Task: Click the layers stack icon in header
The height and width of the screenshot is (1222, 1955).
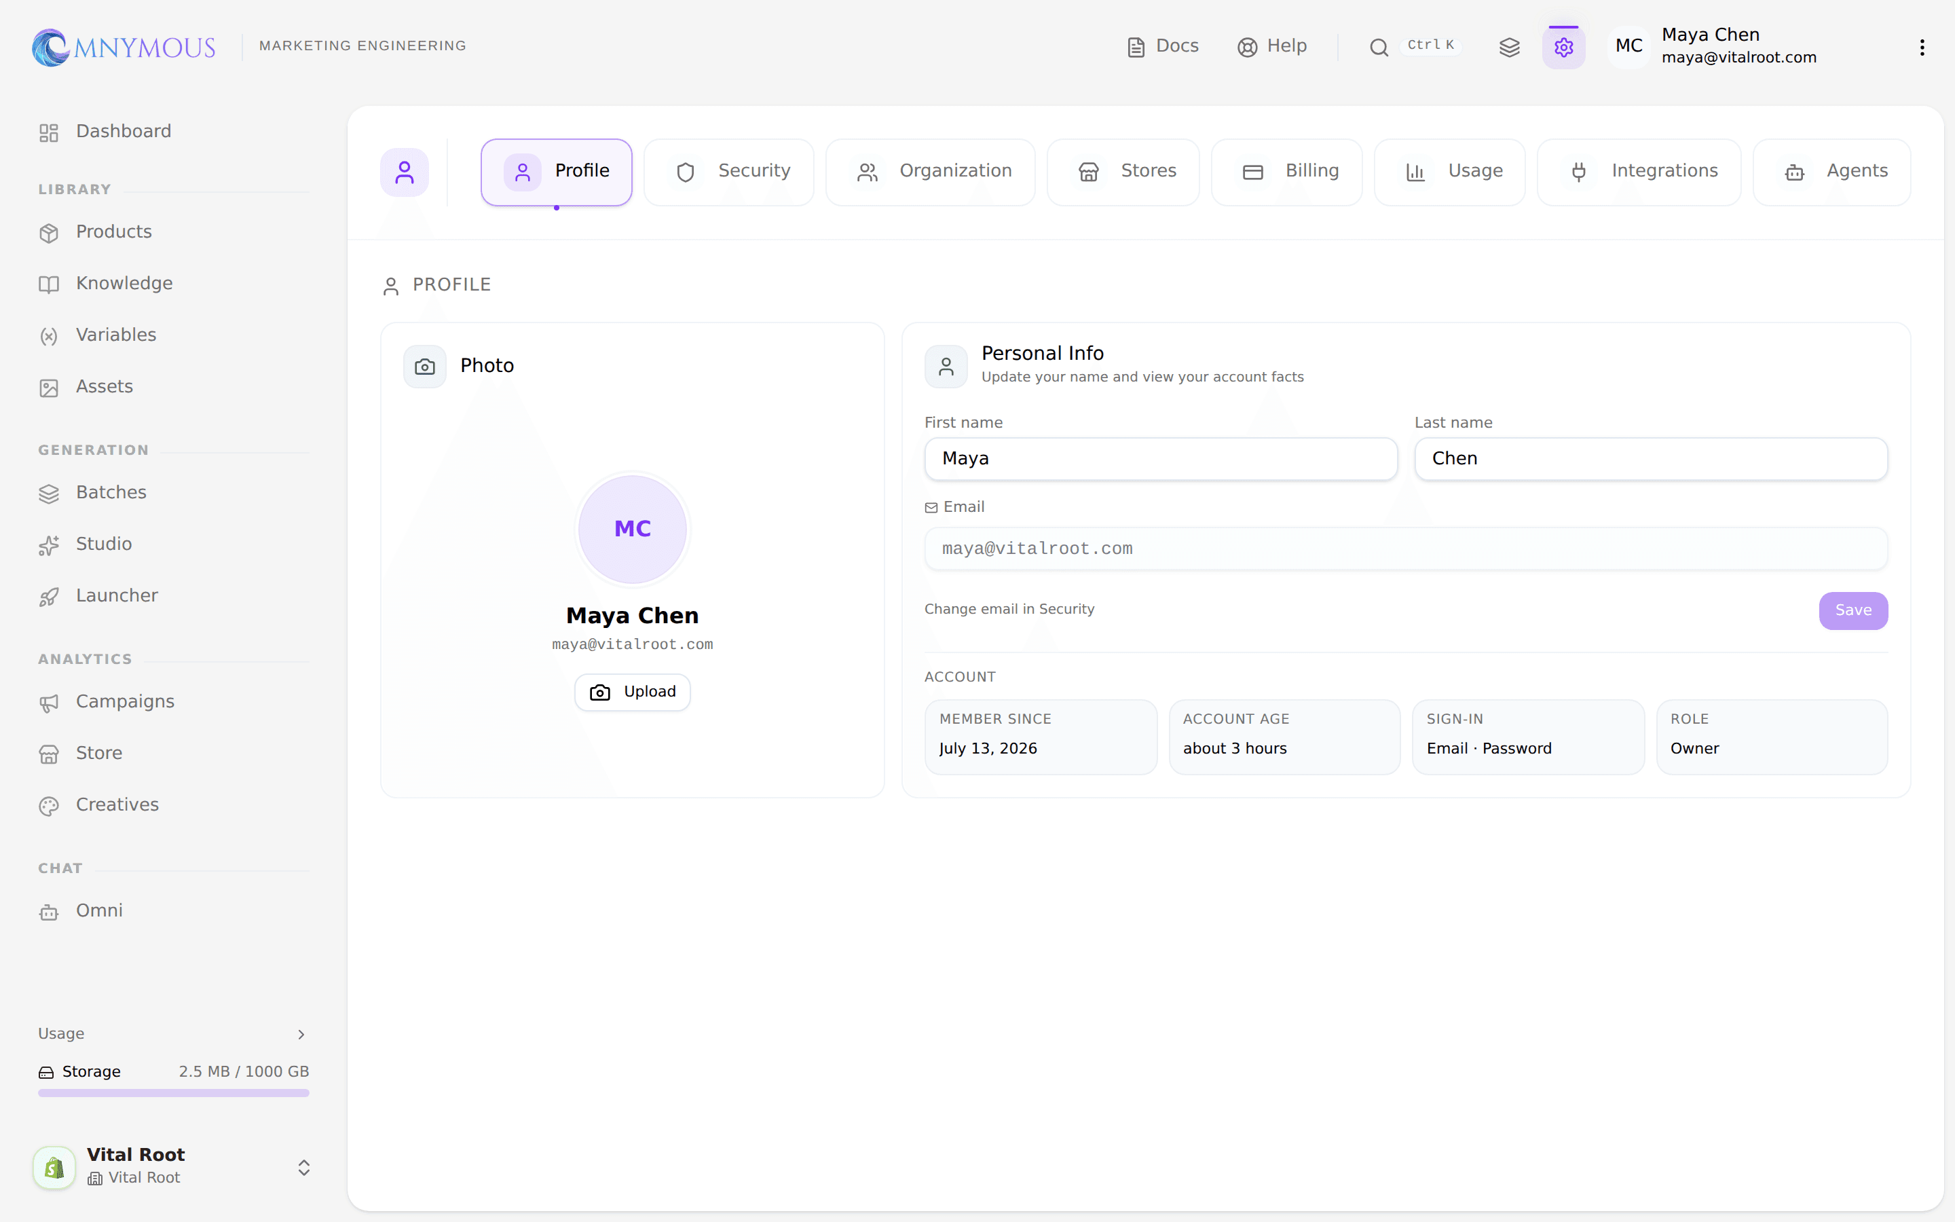Action: [1509, 47]
